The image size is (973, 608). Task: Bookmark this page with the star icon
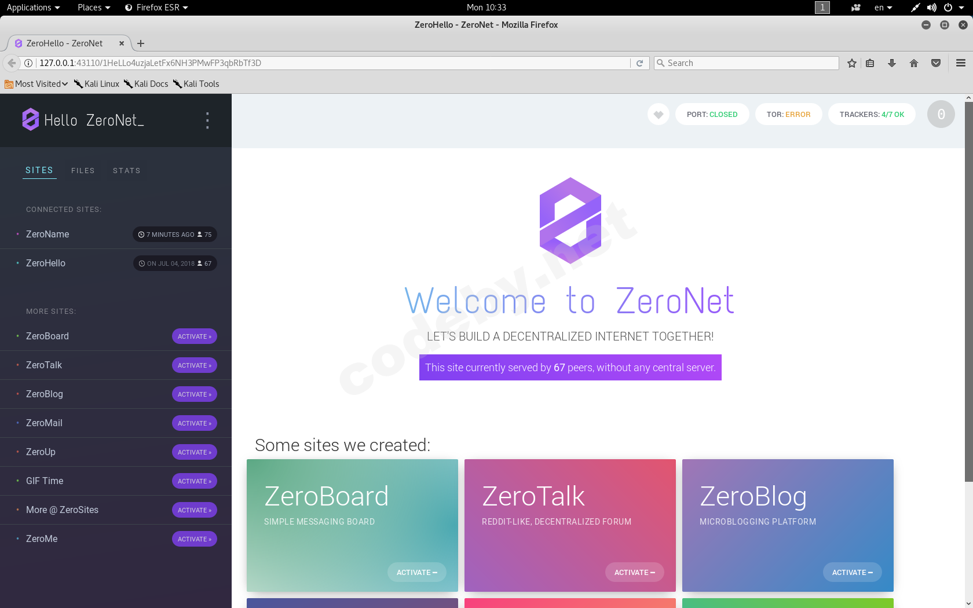[x=851, y=63]
